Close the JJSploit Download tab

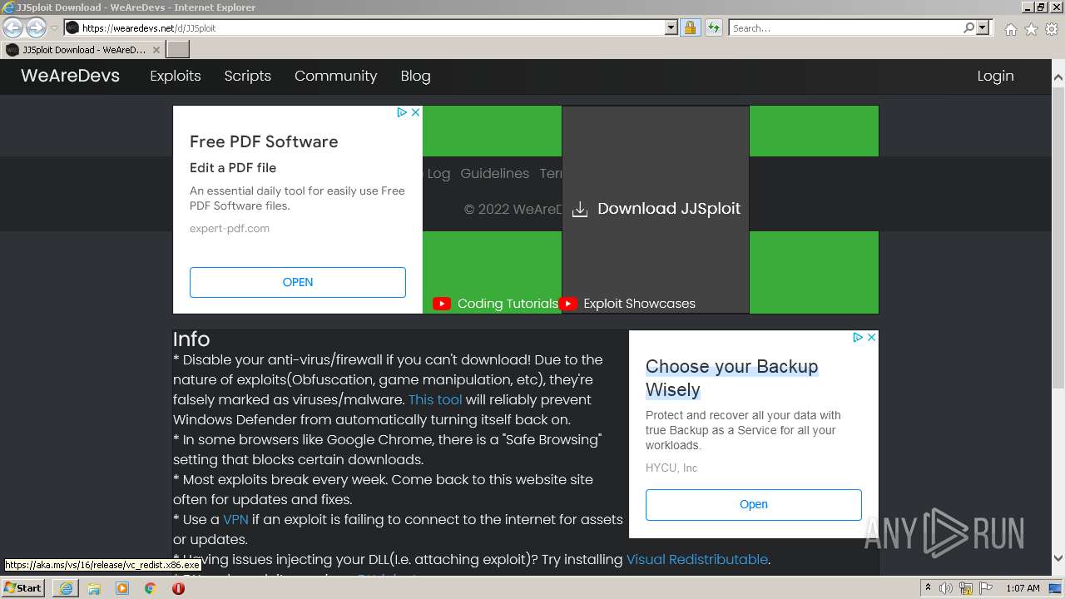pyautogui.click(x=156, y=50)
